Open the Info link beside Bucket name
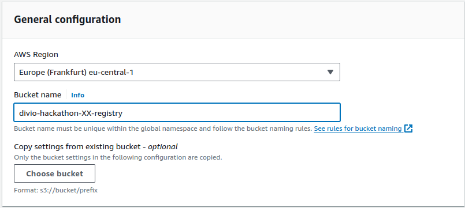 (x=78, y=95)
